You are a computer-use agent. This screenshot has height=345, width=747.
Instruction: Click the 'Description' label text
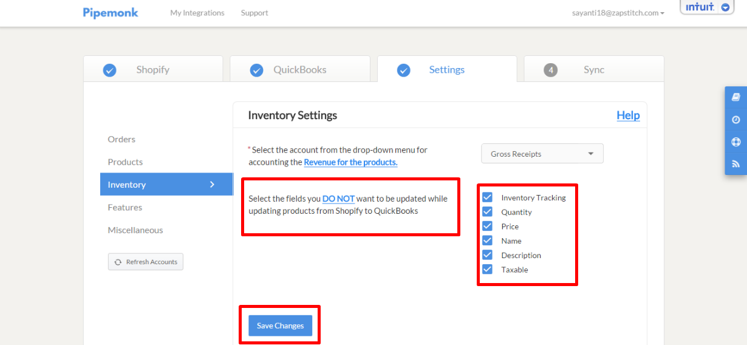(521, 255)
